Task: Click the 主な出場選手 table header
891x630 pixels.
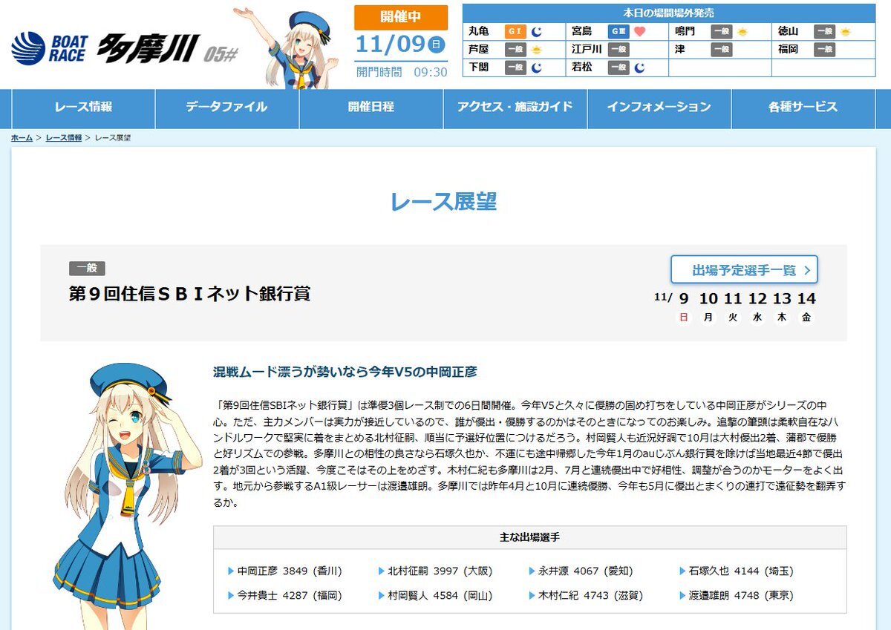Action: [x=529, y=537]
